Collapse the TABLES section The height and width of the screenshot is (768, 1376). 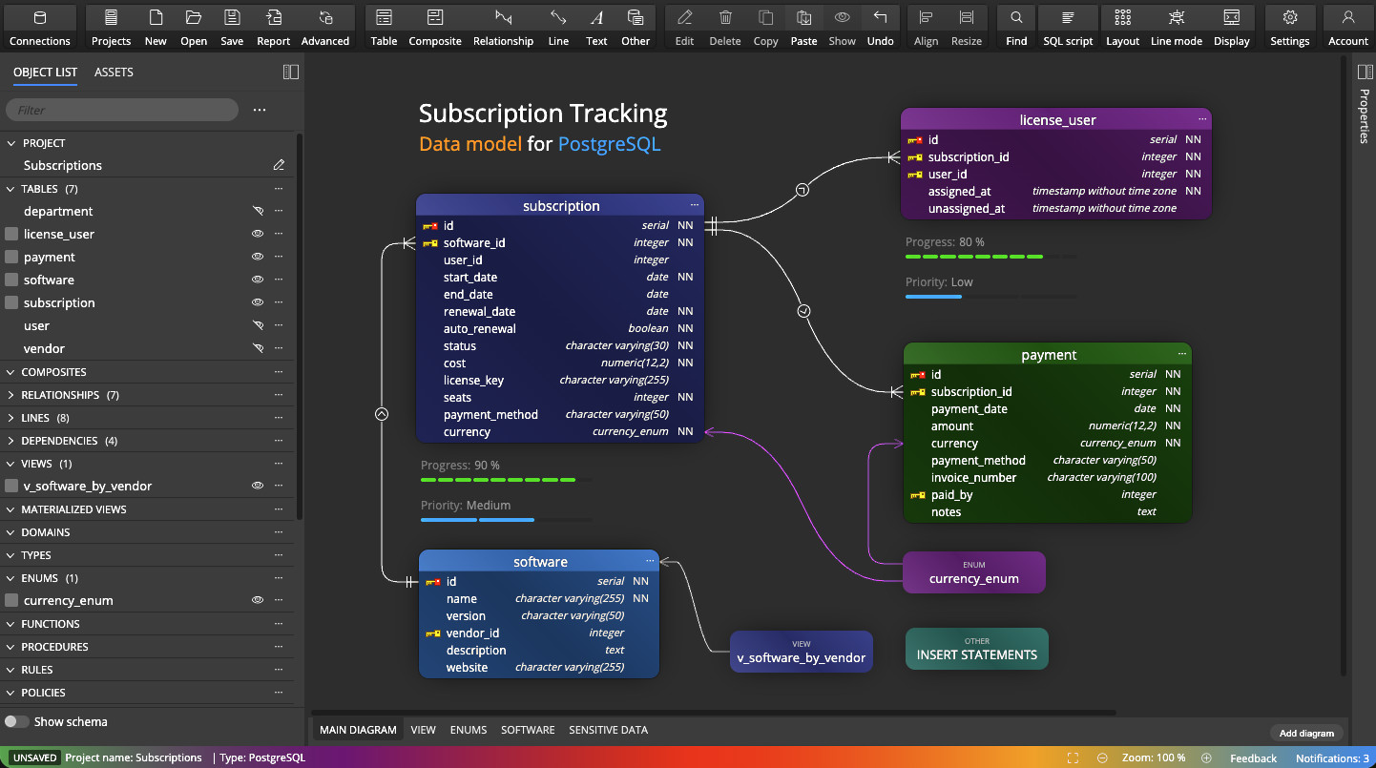(10, 188)
